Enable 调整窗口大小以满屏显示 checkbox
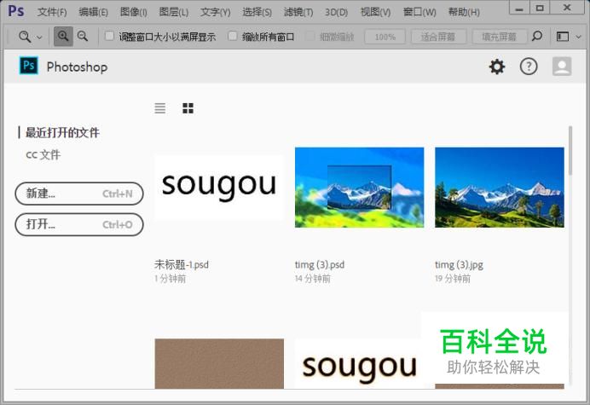Viewport: 590px width, 405px height. coord(109,36)
